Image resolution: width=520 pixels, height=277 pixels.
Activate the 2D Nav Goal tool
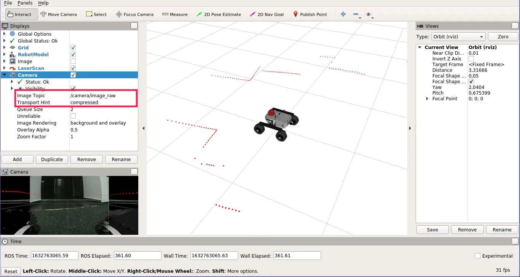click(x=267, y=14)
